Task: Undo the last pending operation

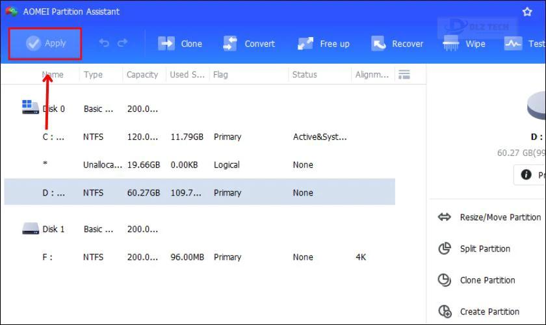Action: point(104,43)
